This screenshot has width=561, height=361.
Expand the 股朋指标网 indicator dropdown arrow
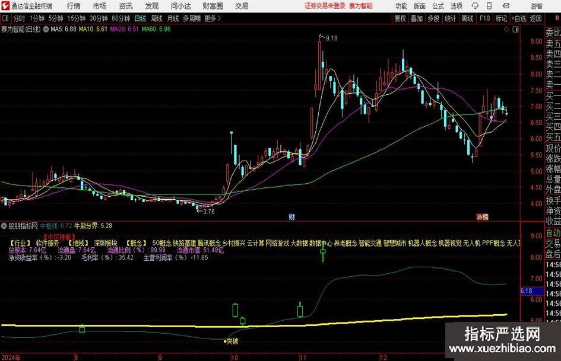point(4,226)
